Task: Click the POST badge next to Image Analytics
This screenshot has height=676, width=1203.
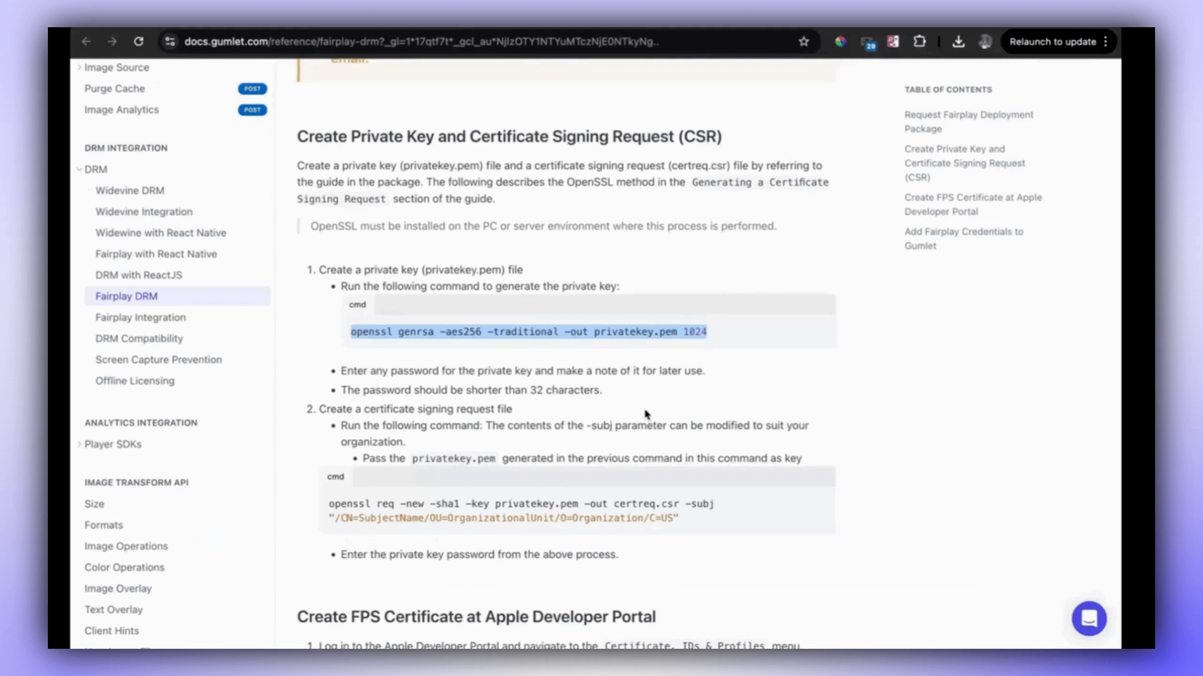Action: (252, 110)
